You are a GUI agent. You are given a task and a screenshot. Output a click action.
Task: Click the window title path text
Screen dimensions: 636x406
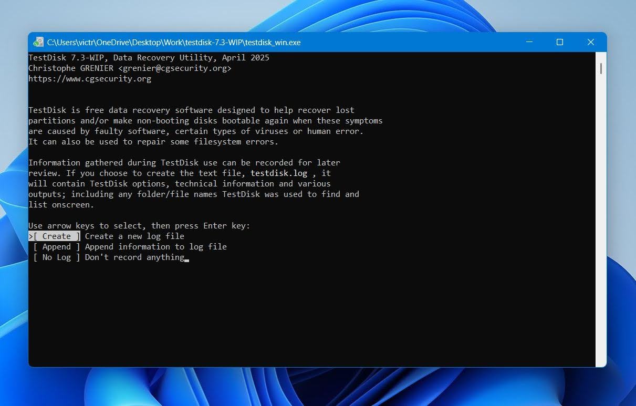click(174, 43)
